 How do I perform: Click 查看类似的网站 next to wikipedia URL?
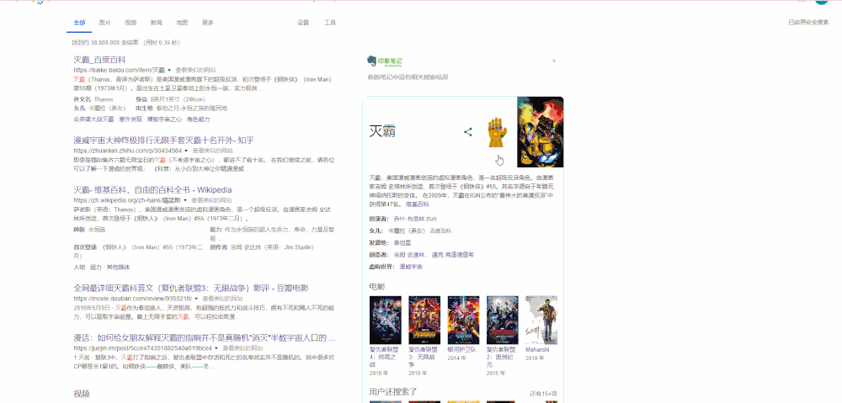(x=211, y=200)
